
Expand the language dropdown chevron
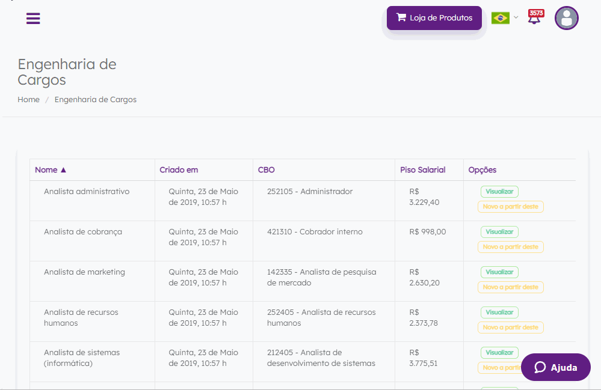[516, 17]
